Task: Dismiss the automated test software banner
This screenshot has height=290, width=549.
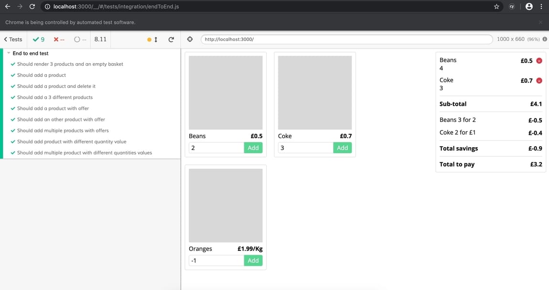Action: point(540,22)
